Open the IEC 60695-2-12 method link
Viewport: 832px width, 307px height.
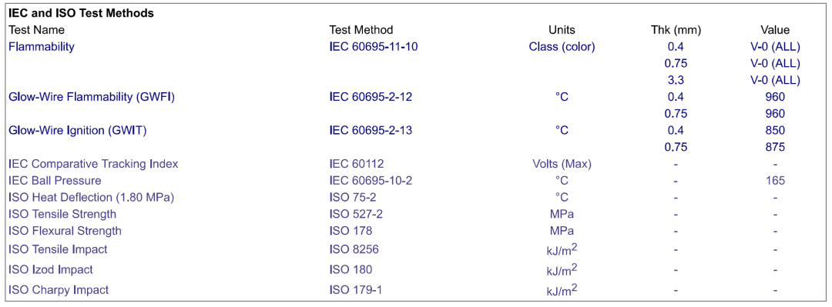pyautogui.click(x=371, y=97)
